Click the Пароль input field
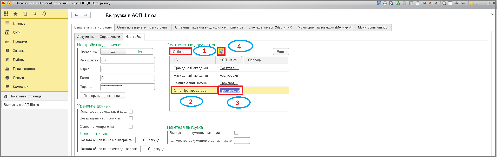This screenshot has height=157, width=497. 128,87
